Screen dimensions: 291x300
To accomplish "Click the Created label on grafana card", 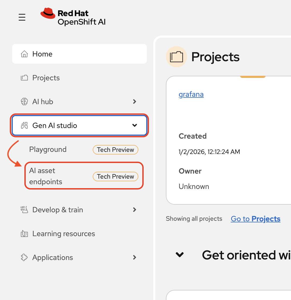I will (192, 136).
